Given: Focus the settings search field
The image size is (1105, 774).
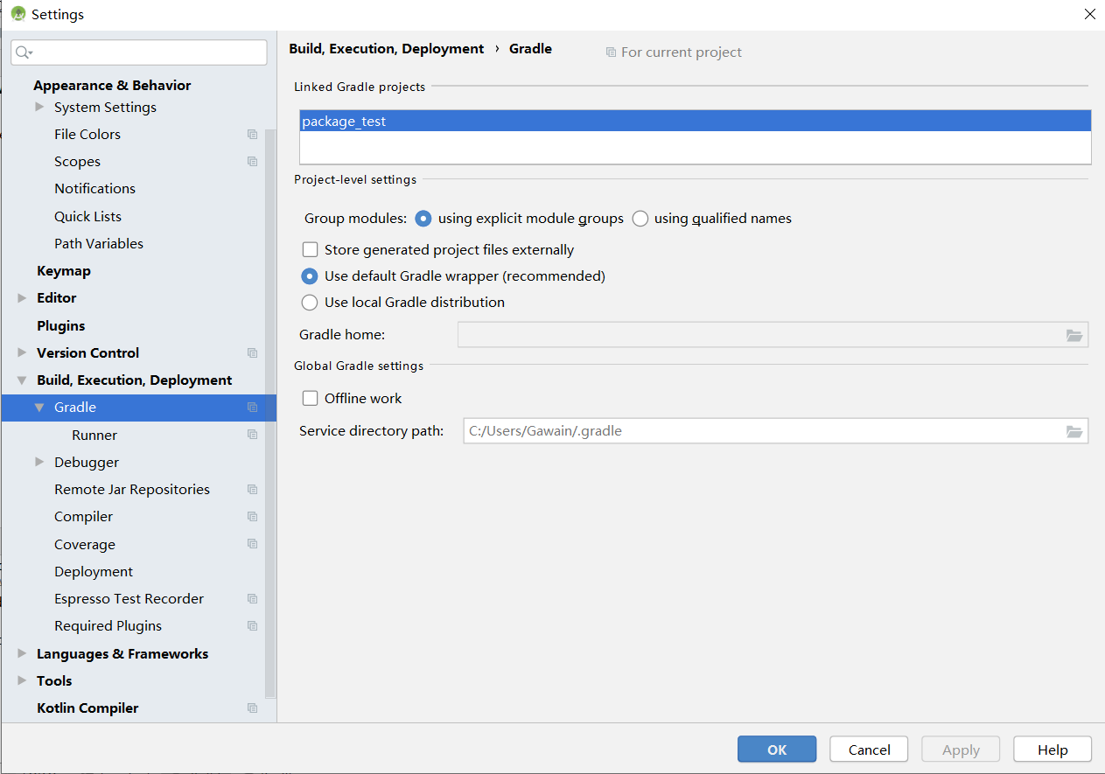Looking at the screenshot, I should point(138,52).
